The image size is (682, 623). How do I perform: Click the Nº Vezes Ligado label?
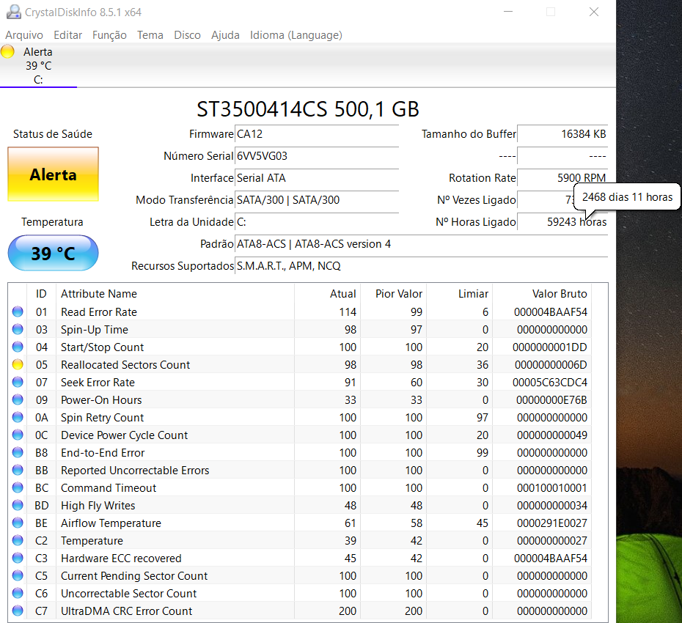[476, 200]
